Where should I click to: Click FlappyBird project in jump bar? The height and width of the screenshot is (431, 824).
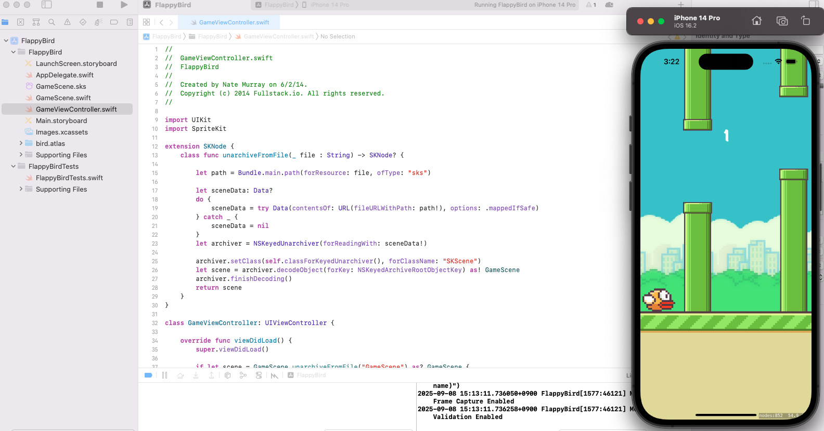pos(162,36)
